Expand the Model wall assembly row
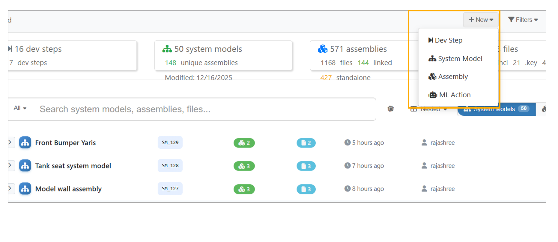Screen dimensions: 558x242 pos(10,188)
